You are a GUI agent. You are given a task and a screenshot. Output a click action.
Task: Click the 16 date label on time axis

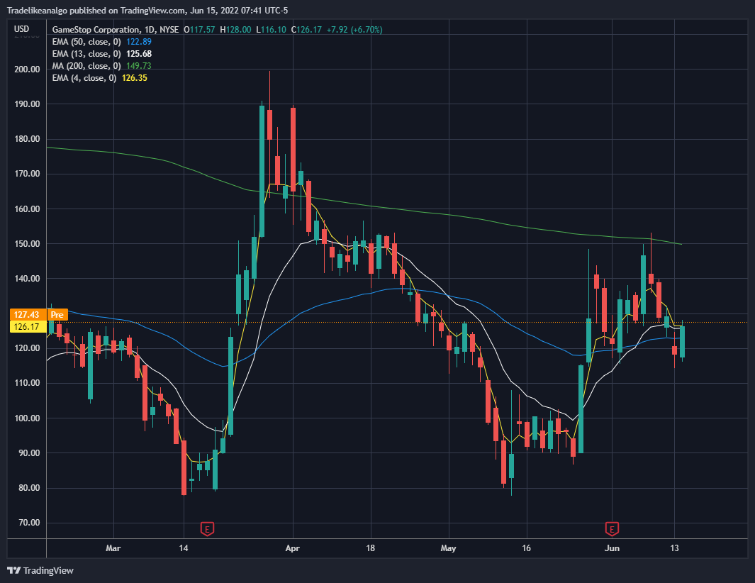click(526, 548)
